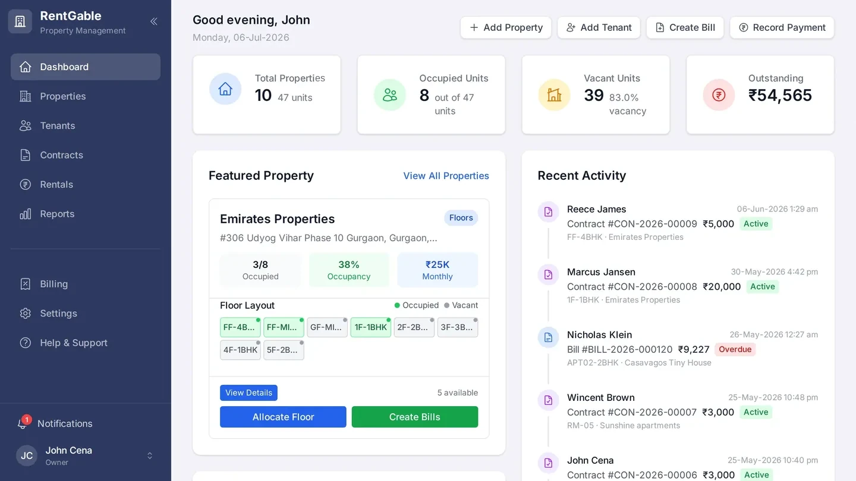Click APT02-2BHK · Casavagos Tiny House text
856x481 pixels.
[639, 363]
